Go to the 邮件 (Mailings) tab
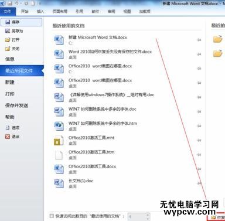This screenshot has width=225, height=221. [96, 11]
